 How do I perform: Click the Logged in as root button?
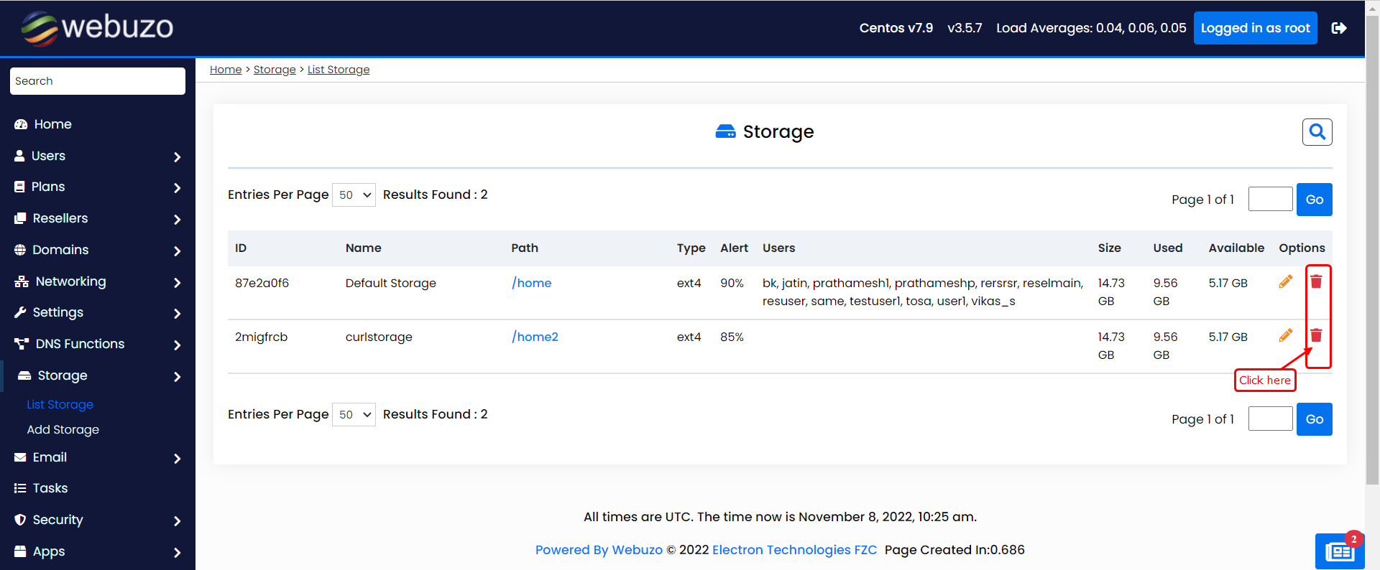1255,28
